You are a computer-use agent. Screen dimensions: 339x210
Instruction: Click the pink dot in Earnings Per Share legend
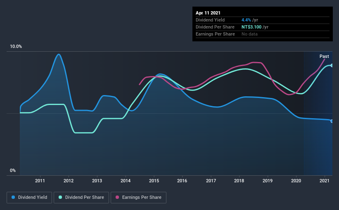click(117, 197)
